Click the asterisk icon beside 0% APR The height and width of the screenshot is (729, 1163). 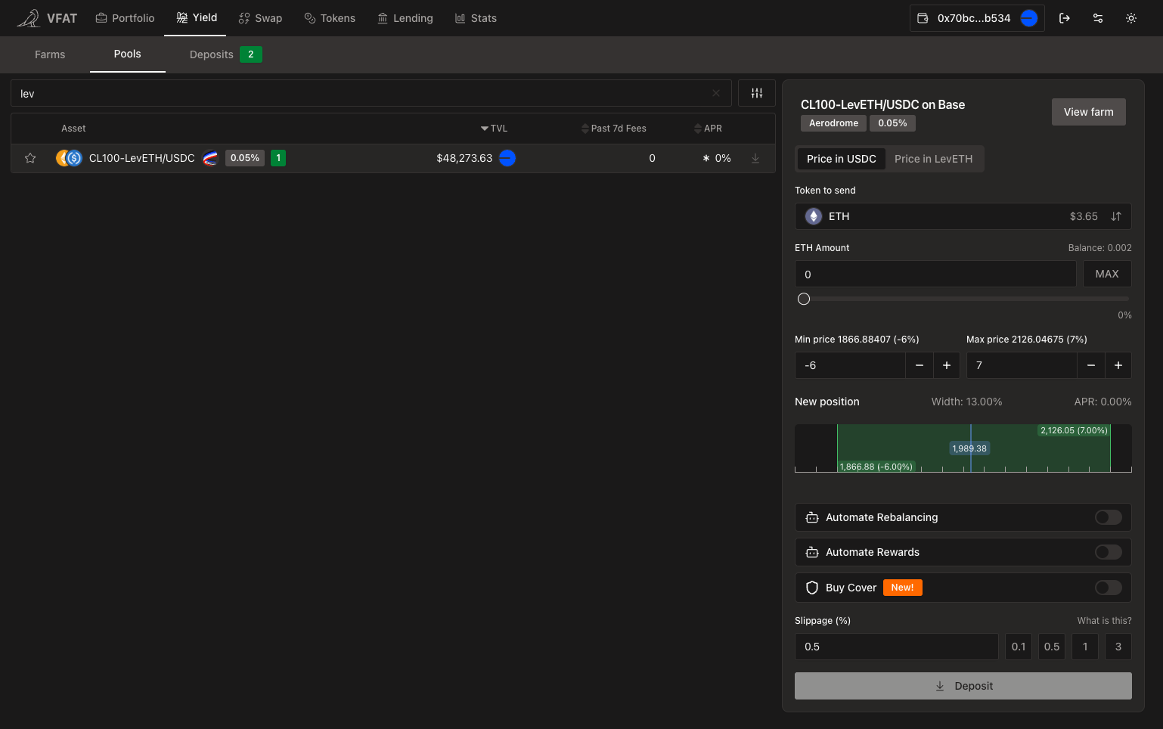coord(706,158)
